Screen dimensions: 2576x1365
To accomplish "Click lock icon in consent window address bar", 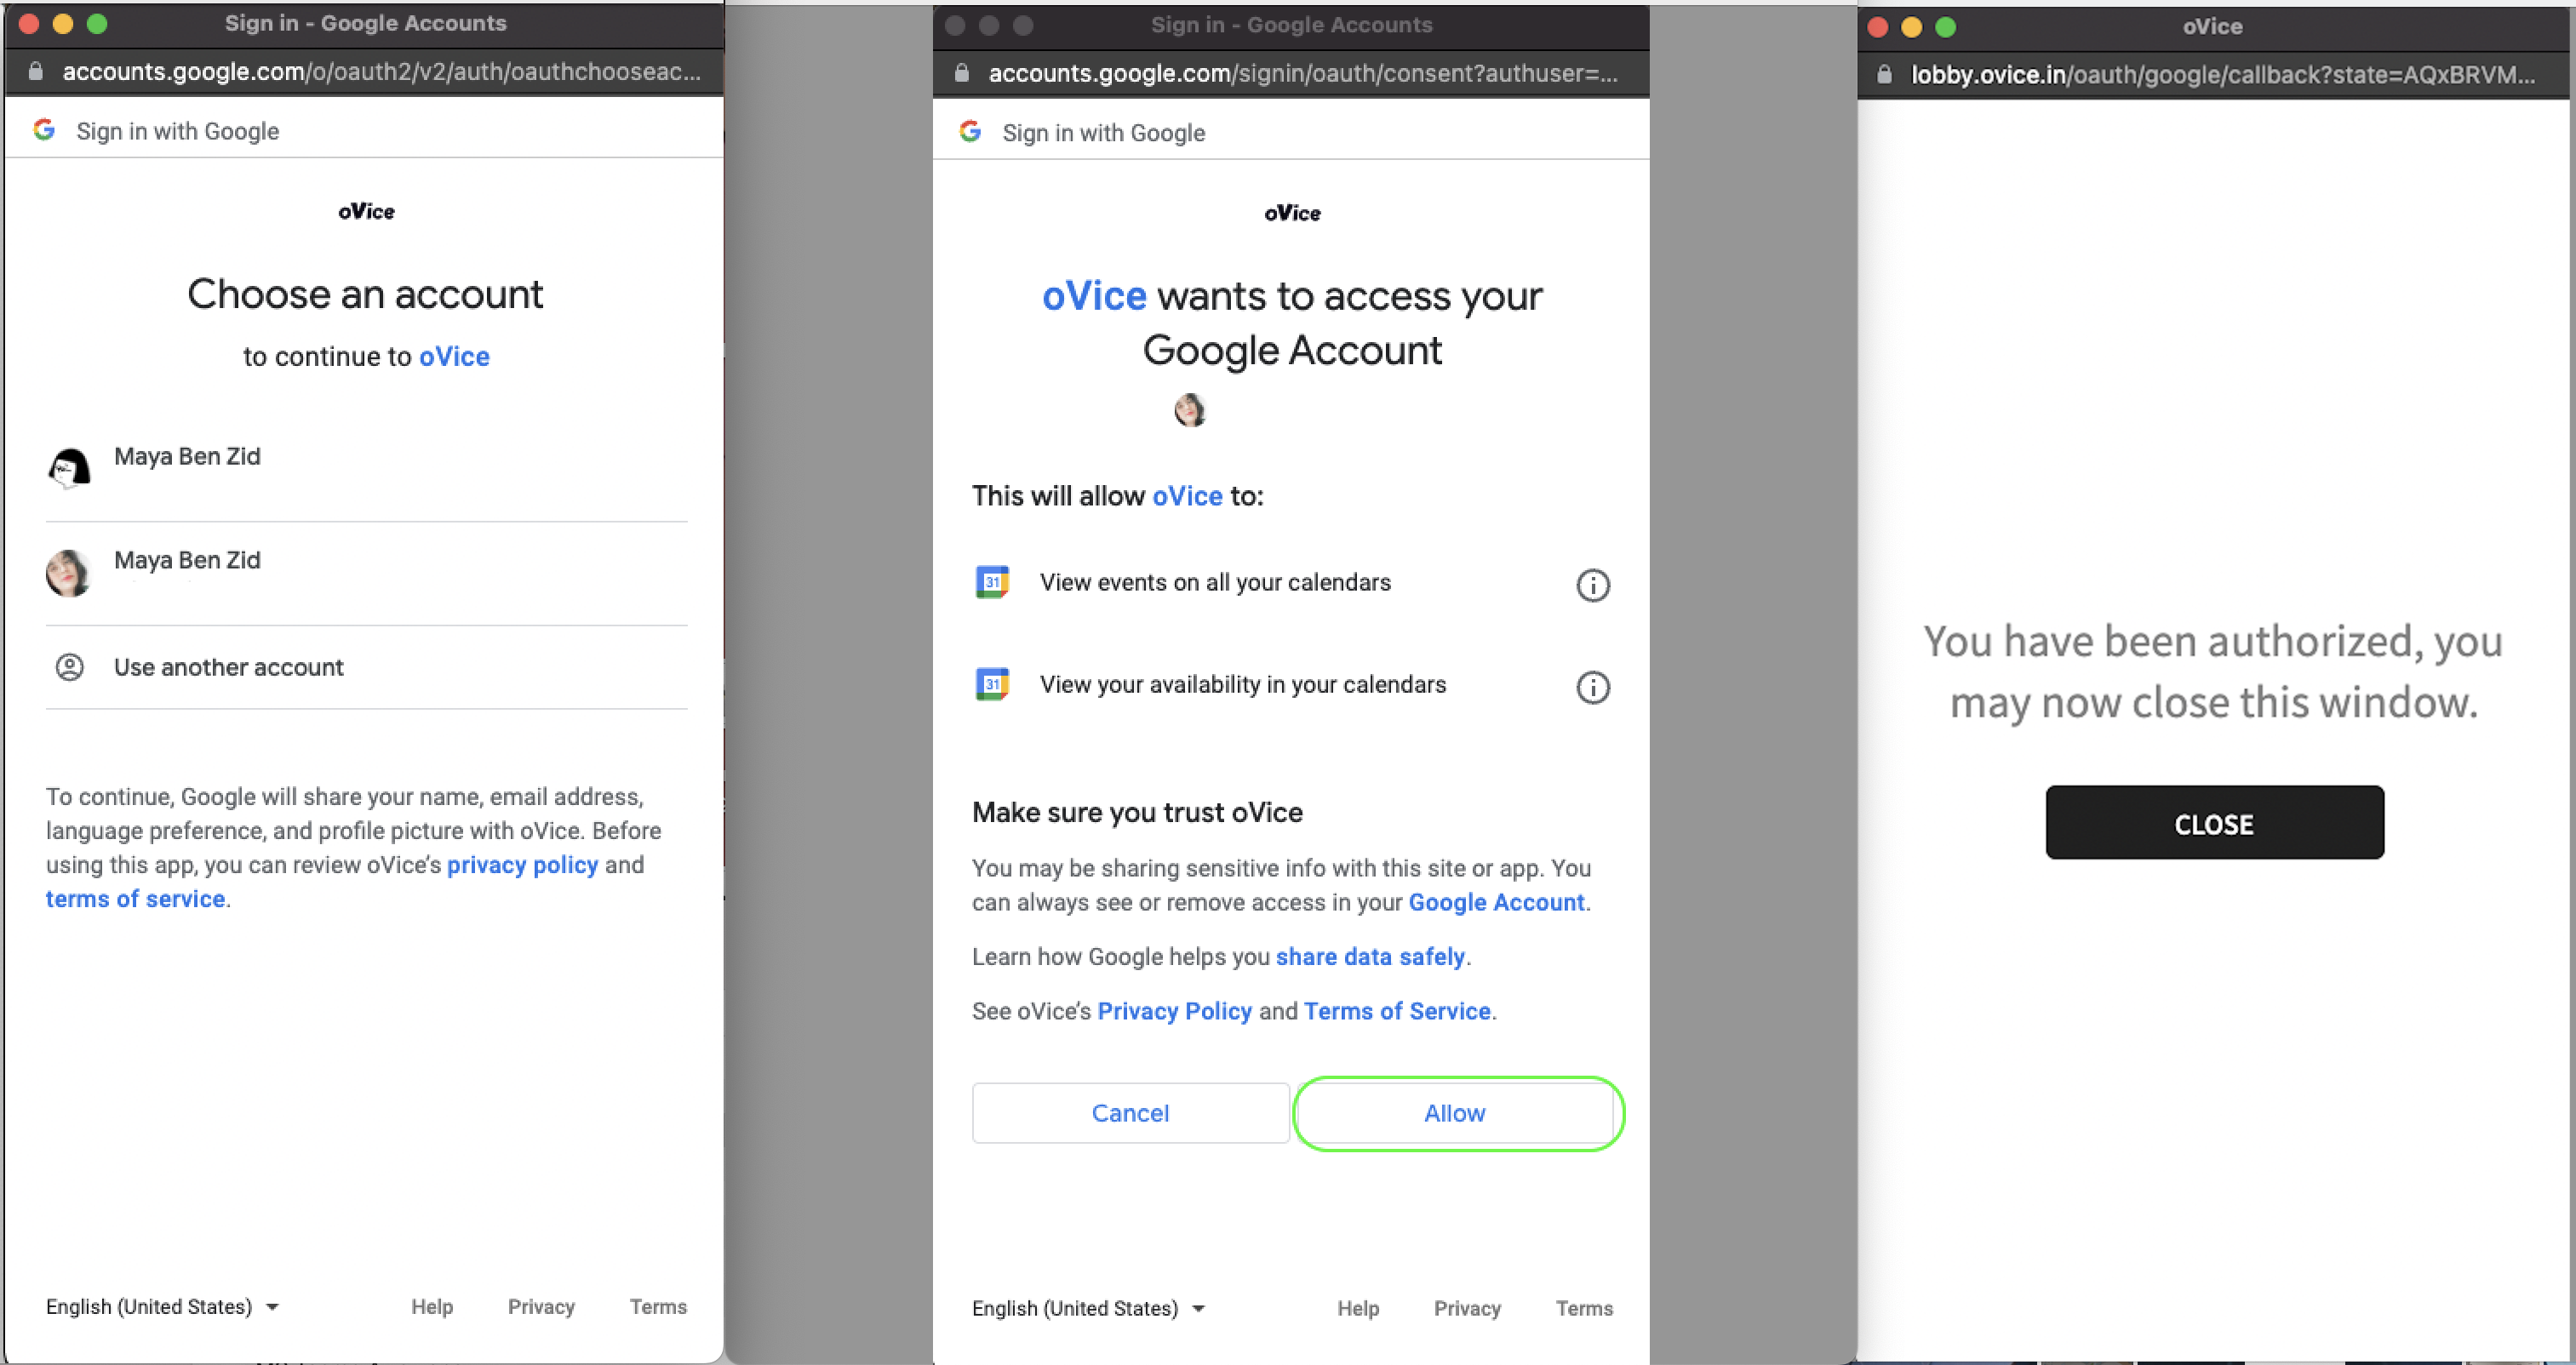I will pos(962,73).
